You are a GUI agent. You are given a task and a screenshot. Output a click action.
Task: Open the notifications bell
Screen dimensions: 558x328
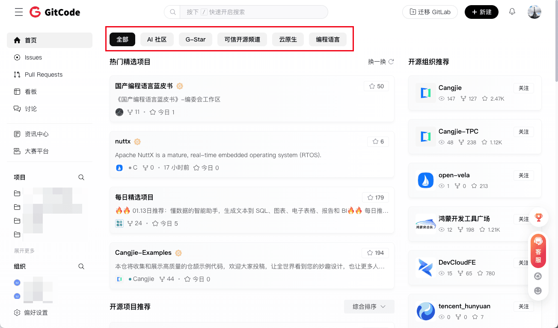click(512, 12)
